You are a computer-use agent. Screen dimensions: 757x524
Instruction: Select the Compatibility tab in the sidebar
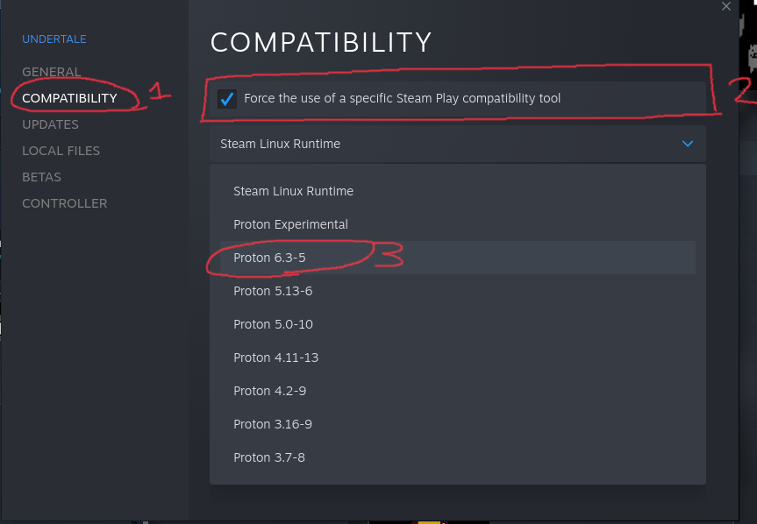point(69,98)
